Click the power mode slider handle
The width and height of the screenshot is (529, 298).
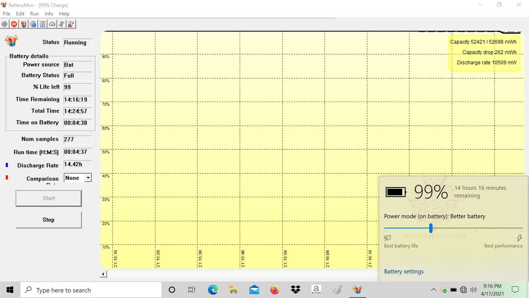click(x=431, y=228)
